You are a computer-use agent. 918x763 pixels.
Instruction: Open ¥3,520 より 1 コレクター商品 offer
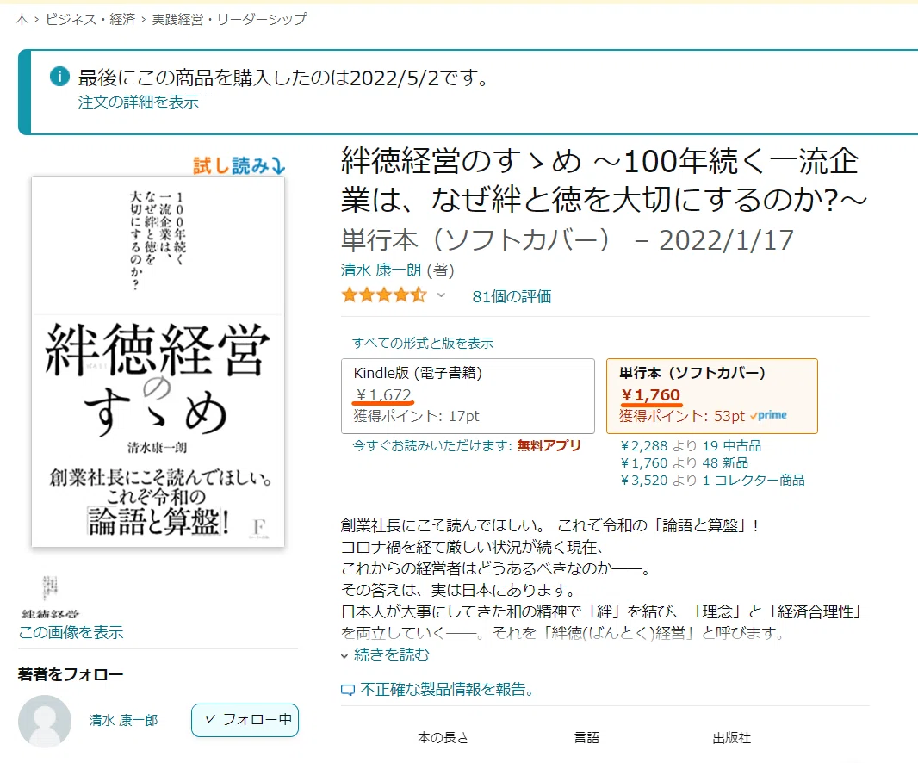coord(712,481)
